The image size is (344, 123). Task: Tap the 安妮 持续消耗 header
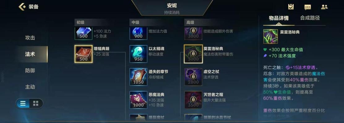point(172,8)
